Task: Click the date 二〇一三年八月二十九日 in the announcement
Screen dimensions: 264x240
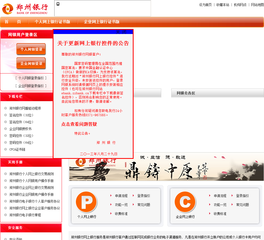Action: 99,154
